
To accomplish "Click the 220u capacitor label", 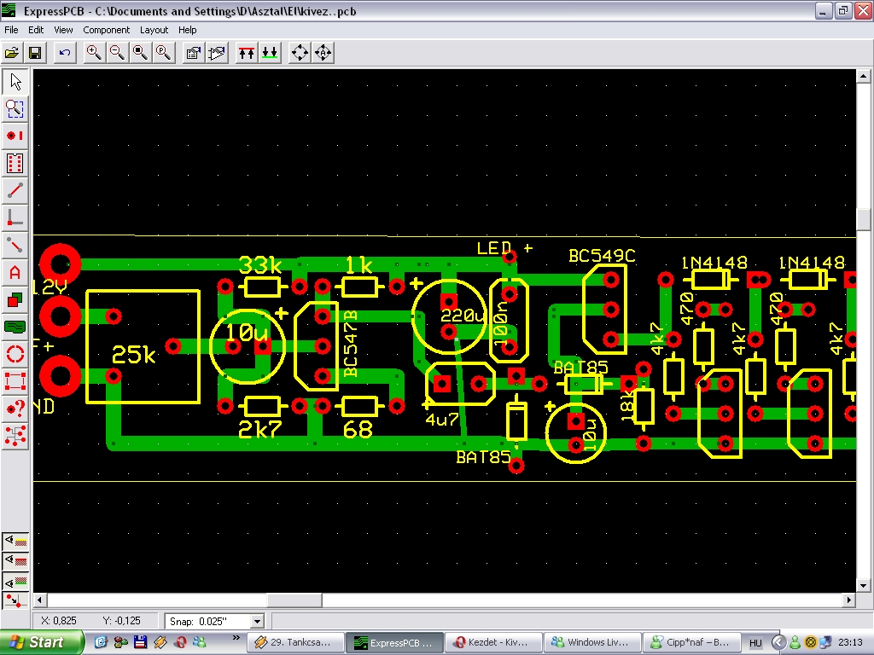I will point(462,316).
